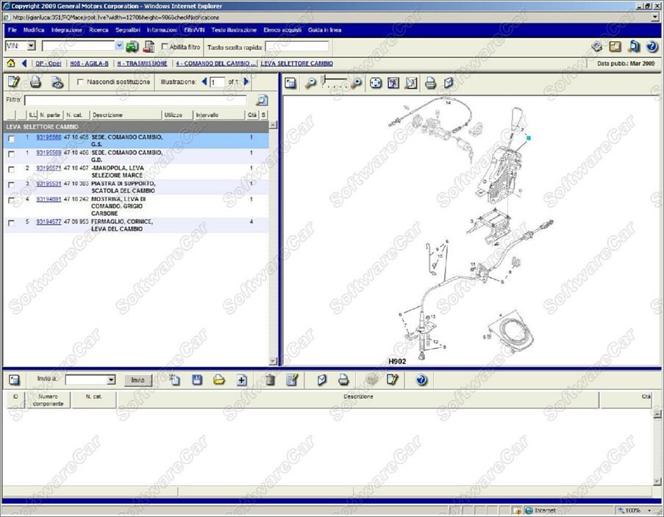Viewport: 664px width, 517px height.
Task: Print the parts list using the printer icon
Action: [x=35, y=82]
